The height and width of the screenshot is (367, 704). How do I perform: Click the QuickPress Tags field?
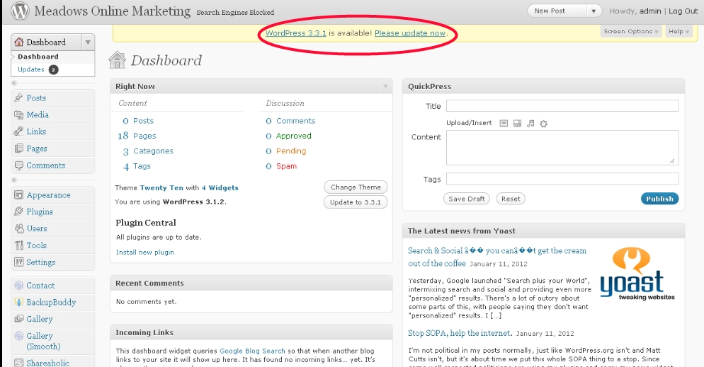point(562,179)
